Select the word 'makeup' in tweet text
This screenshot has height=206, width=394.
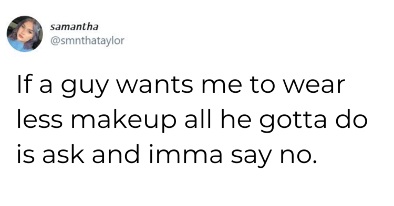point(123,121)
